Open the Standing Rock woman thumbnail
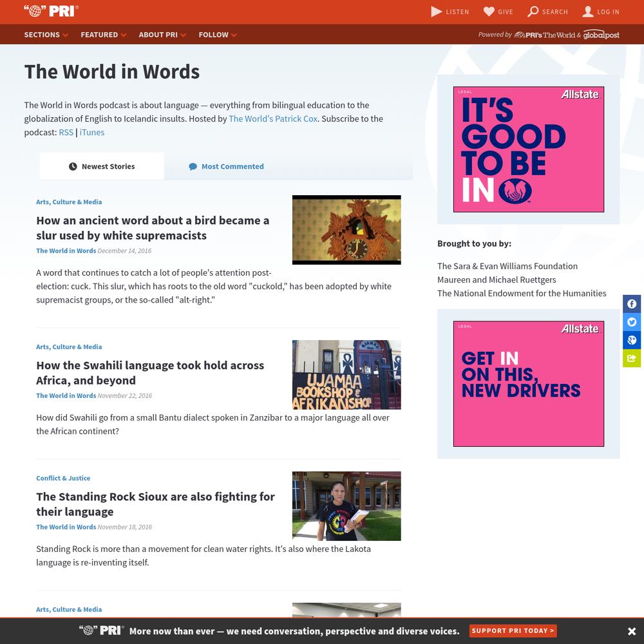 [x=346, y=506]
